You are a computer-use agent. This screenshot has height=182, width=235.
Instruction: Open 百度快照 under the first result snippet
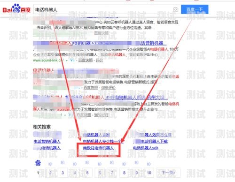pyautogui.click(x=101, y=33)
